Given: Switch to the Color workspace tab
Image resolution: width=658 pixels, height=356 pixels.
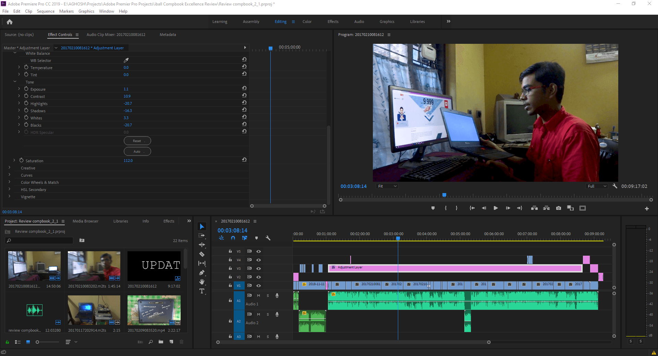Looking at the screenshot, I should click(x=307, y=22).
